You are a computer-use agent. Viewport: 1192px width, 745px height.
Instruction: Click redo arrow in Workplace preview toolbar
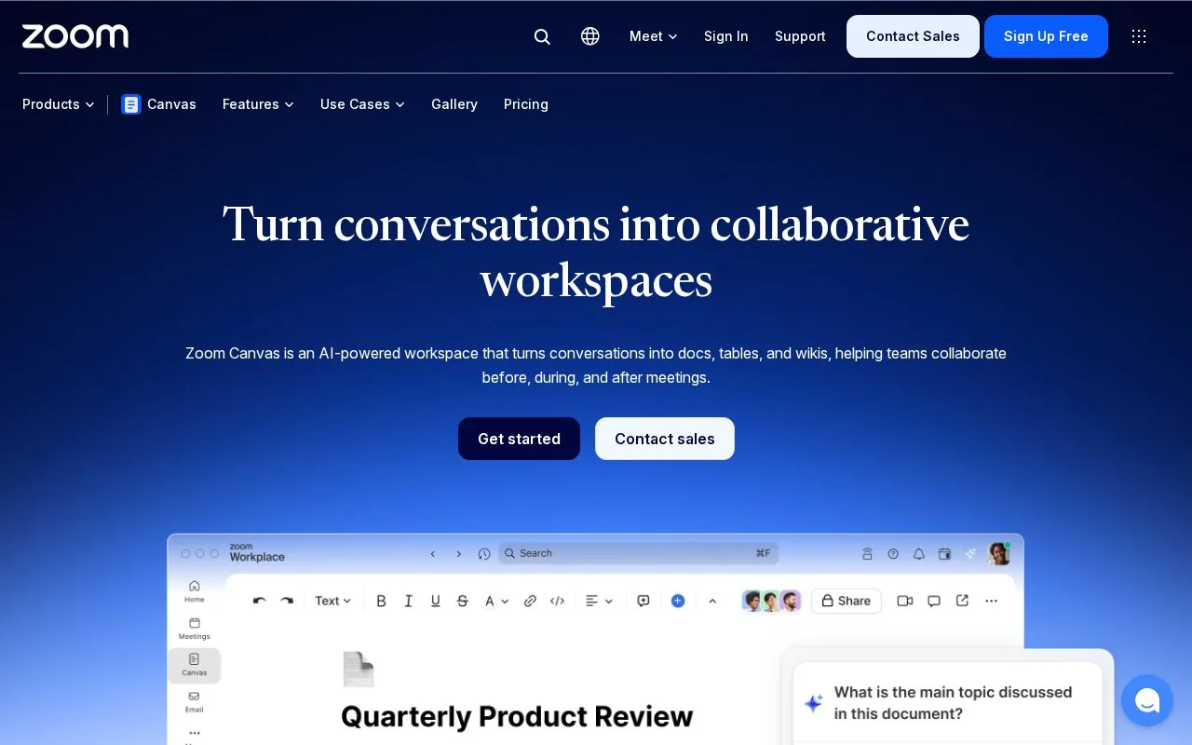click(287, 601)
